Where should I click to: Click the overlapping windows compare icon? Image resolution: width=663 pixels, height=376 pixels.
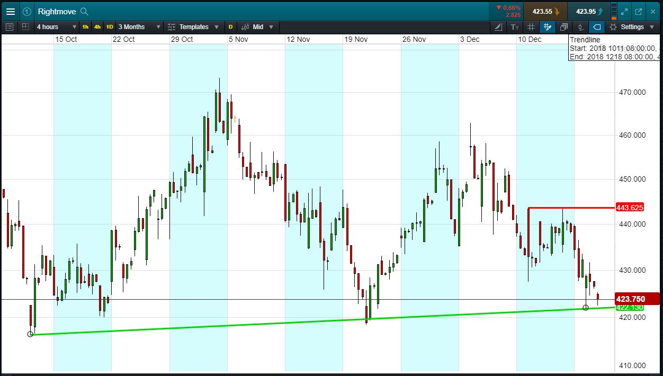(564, 27)
